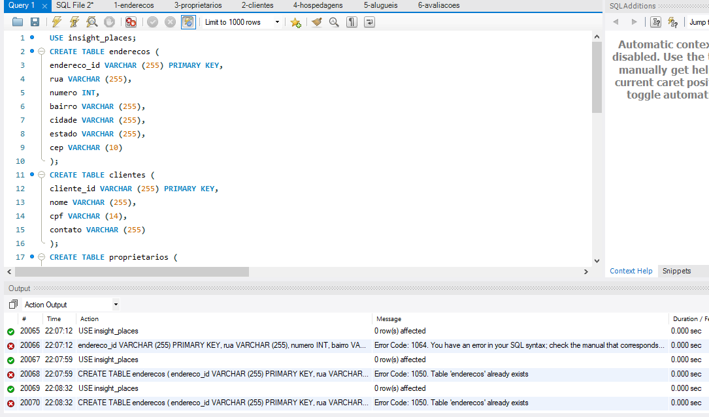Stop query execution with the hand icon
Screen dimensions: 709x417
109,22
